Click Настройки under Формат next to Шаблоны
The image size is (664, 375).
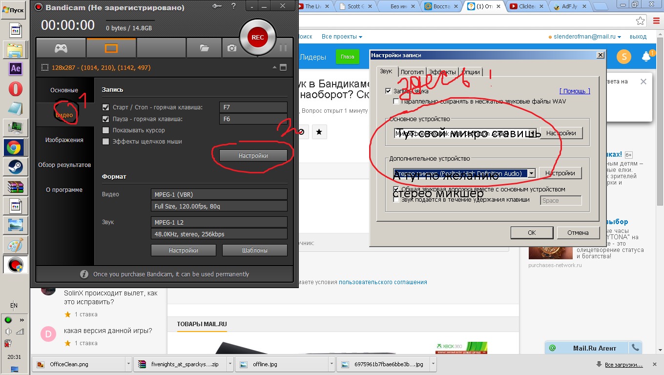pos(184,250)
